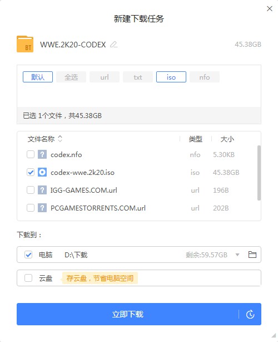The width and height of the screenshot is (278, 342).
Task: Click the 存云盘，节省电脑空间 promo label
Action: 100,278
